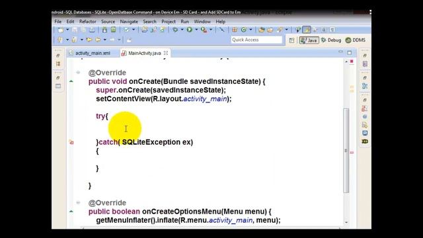Open the Navigate menu

pyautogui.click(x=129, y=21)
